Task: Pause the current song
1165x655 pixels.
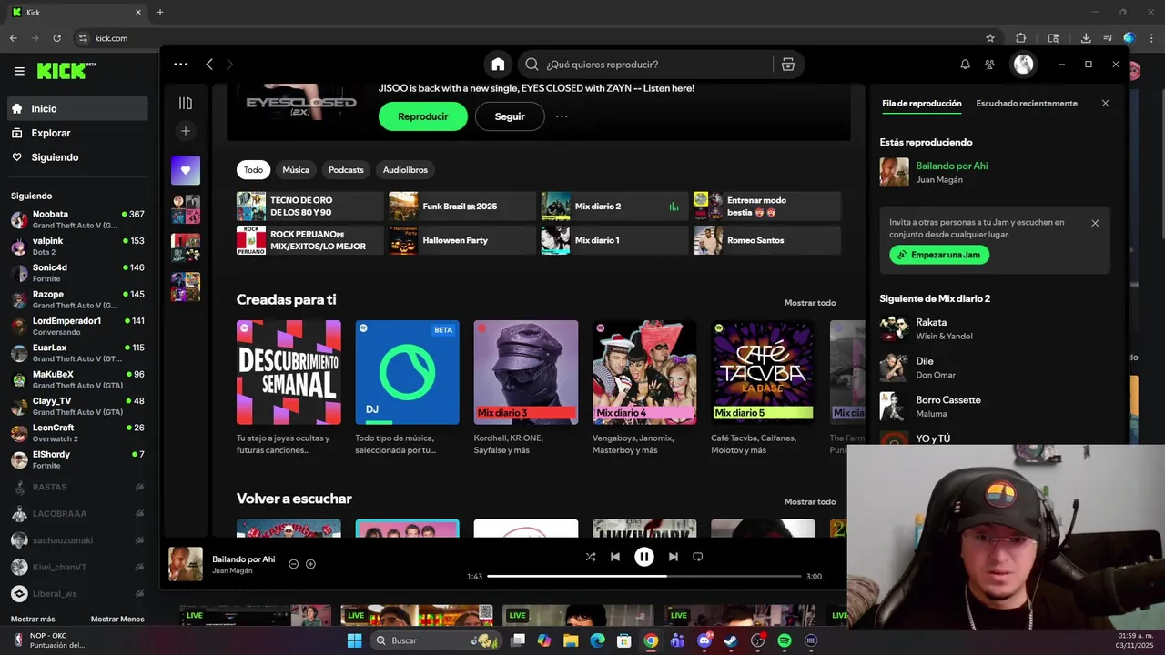Action: pos(643,557)
